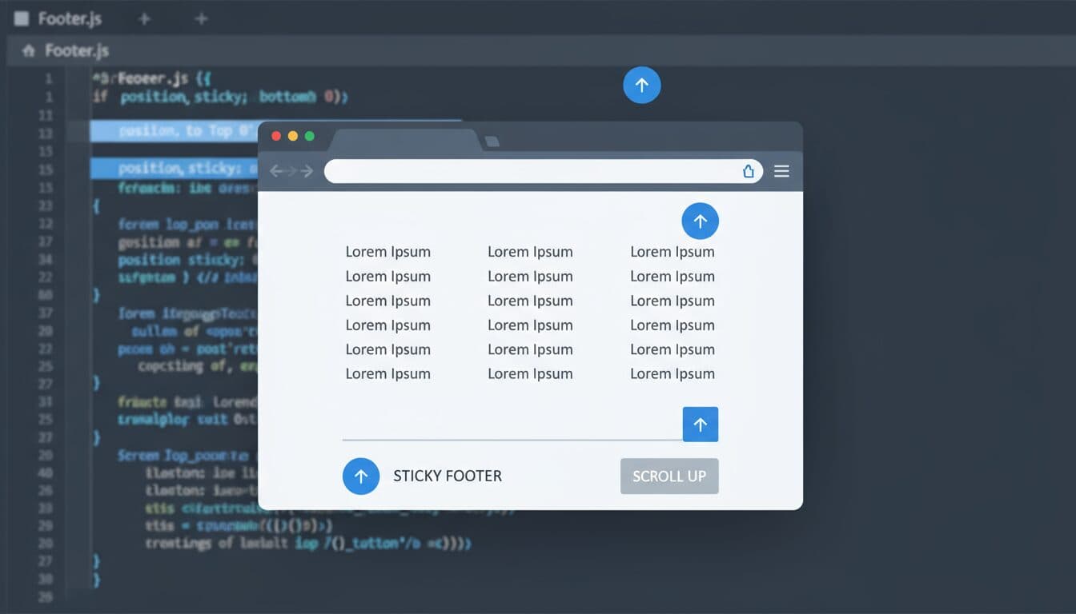
Task: Open the bottom Lorem Ipsum link in the right column
Action: point(672,373)
